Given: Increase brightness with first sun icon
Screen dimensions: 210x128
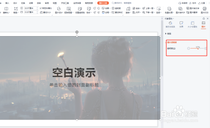Looking at the screenshot, I should pos(95,12).
